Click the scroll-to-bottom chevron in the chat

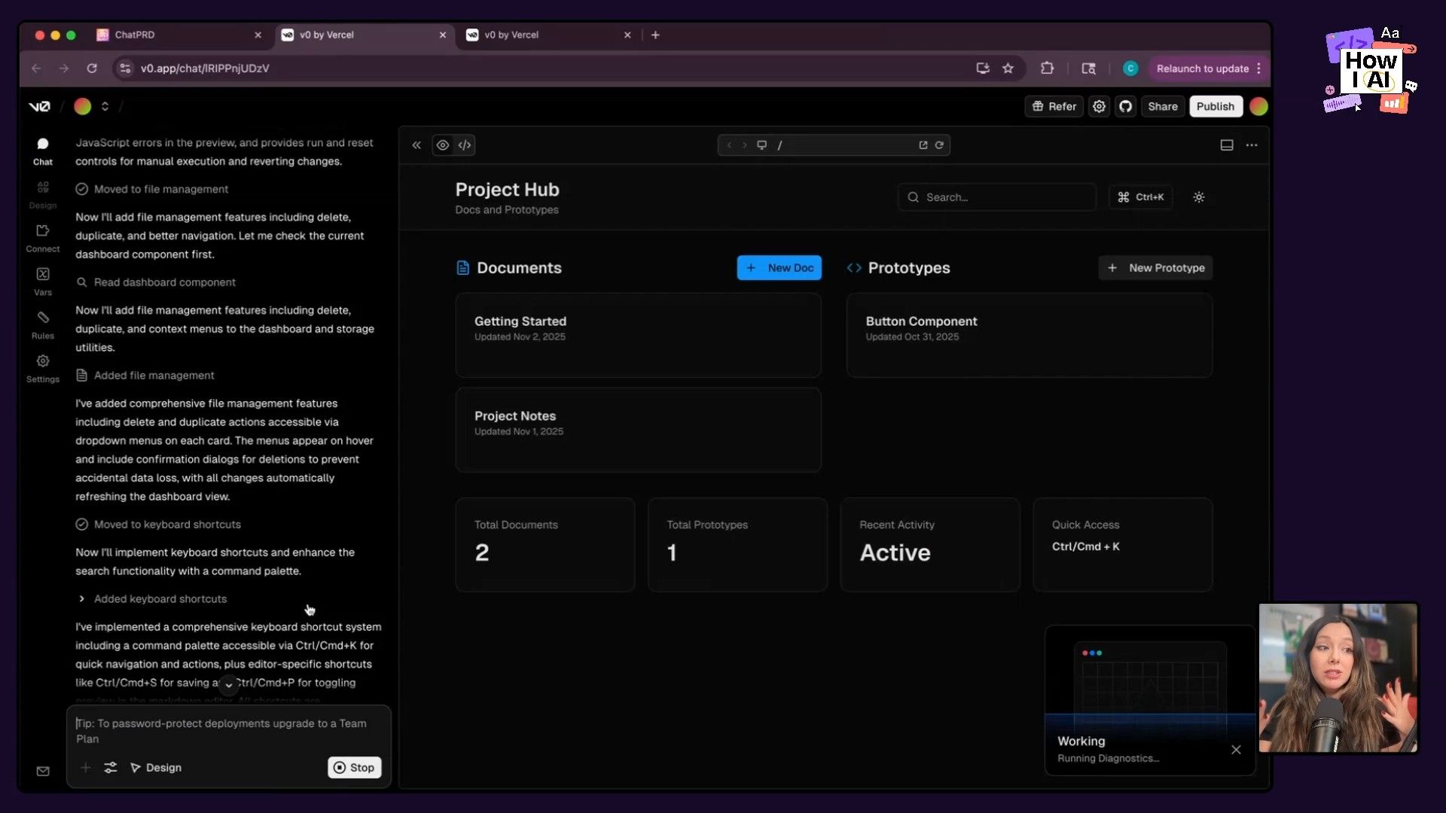point(228,684)
